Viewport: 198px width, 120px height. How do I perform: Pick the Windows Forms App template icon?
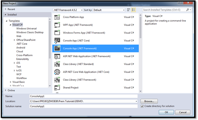click(57, 33)
